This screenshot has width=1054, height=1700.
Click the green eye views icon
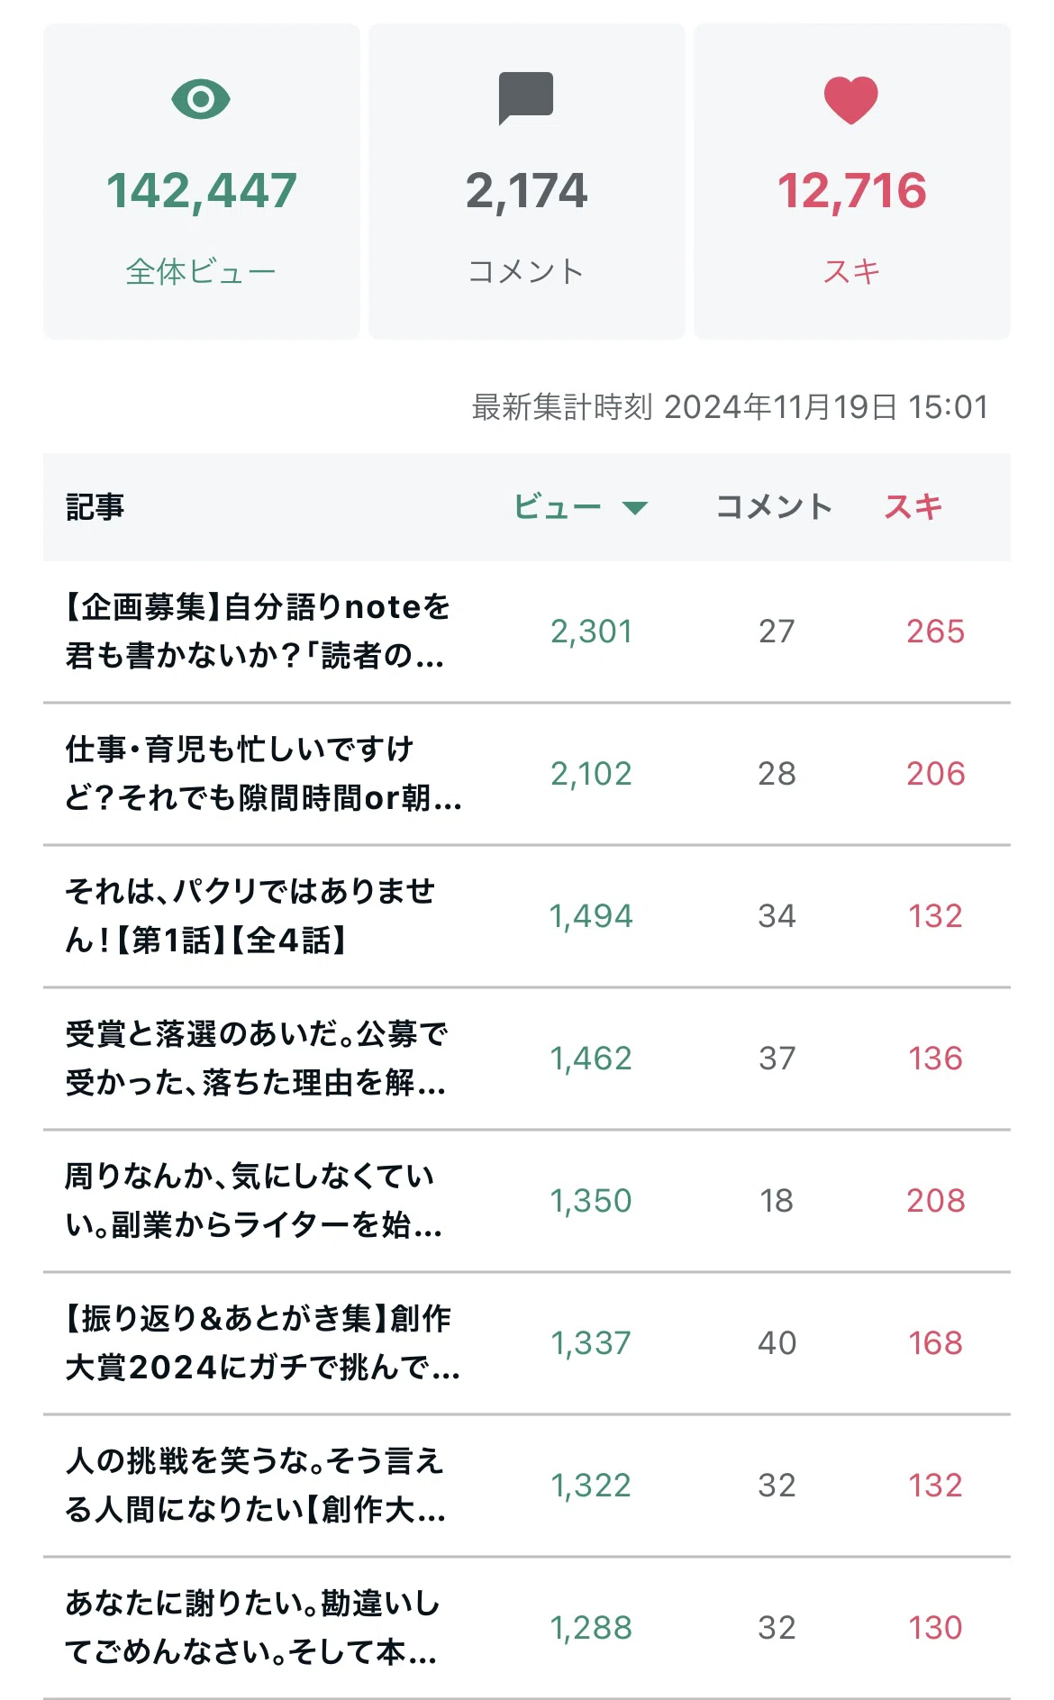point(201,98)
